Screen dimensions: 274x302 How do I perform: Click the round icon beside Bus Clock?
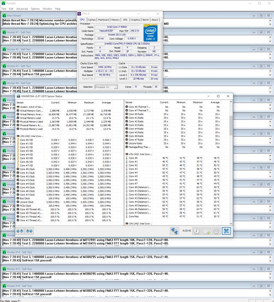pos(18,198)
